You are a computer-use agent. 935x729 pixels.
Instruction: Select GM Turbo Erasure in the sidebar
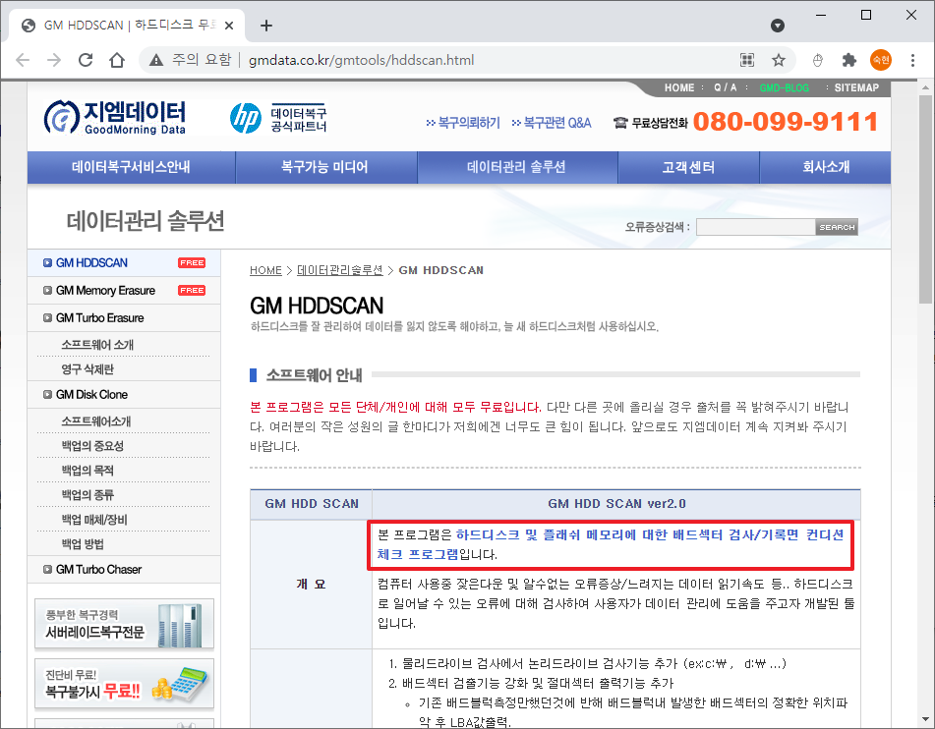click(x=99, y=317)
